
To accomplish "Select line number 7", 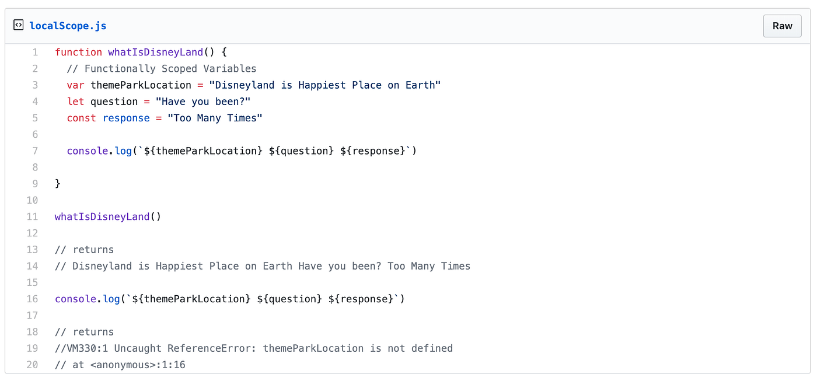I will [x=34, y=151].
